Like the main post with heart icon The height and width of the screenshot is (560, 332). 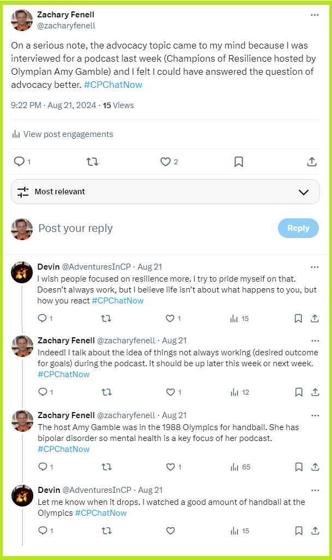pyautogui.click(x=165, y=162)
